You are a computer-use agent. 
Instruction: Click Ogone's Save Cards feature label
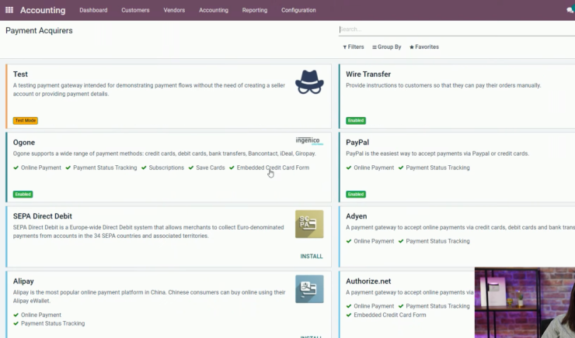(211, 167)
